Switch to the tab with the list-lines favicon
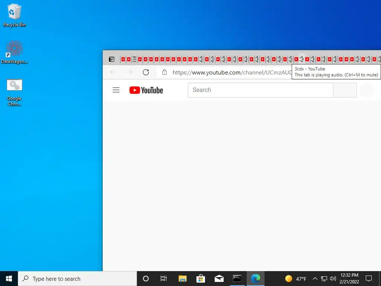This screenshot has width=381, height=286. click(x=134, y=59)
